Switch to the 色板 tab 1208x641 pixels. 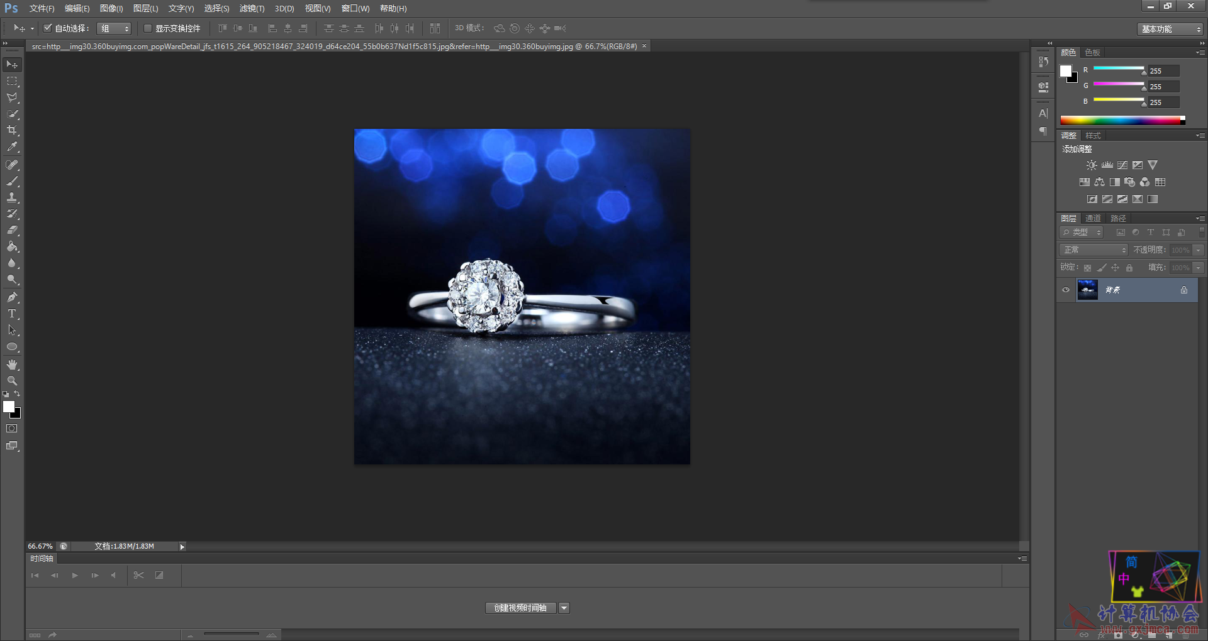click(1093, 53)
